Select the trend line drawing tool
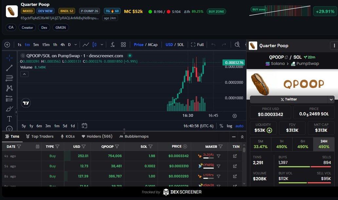Viewport: 338px width, 200px height. (x=9, y=68)
